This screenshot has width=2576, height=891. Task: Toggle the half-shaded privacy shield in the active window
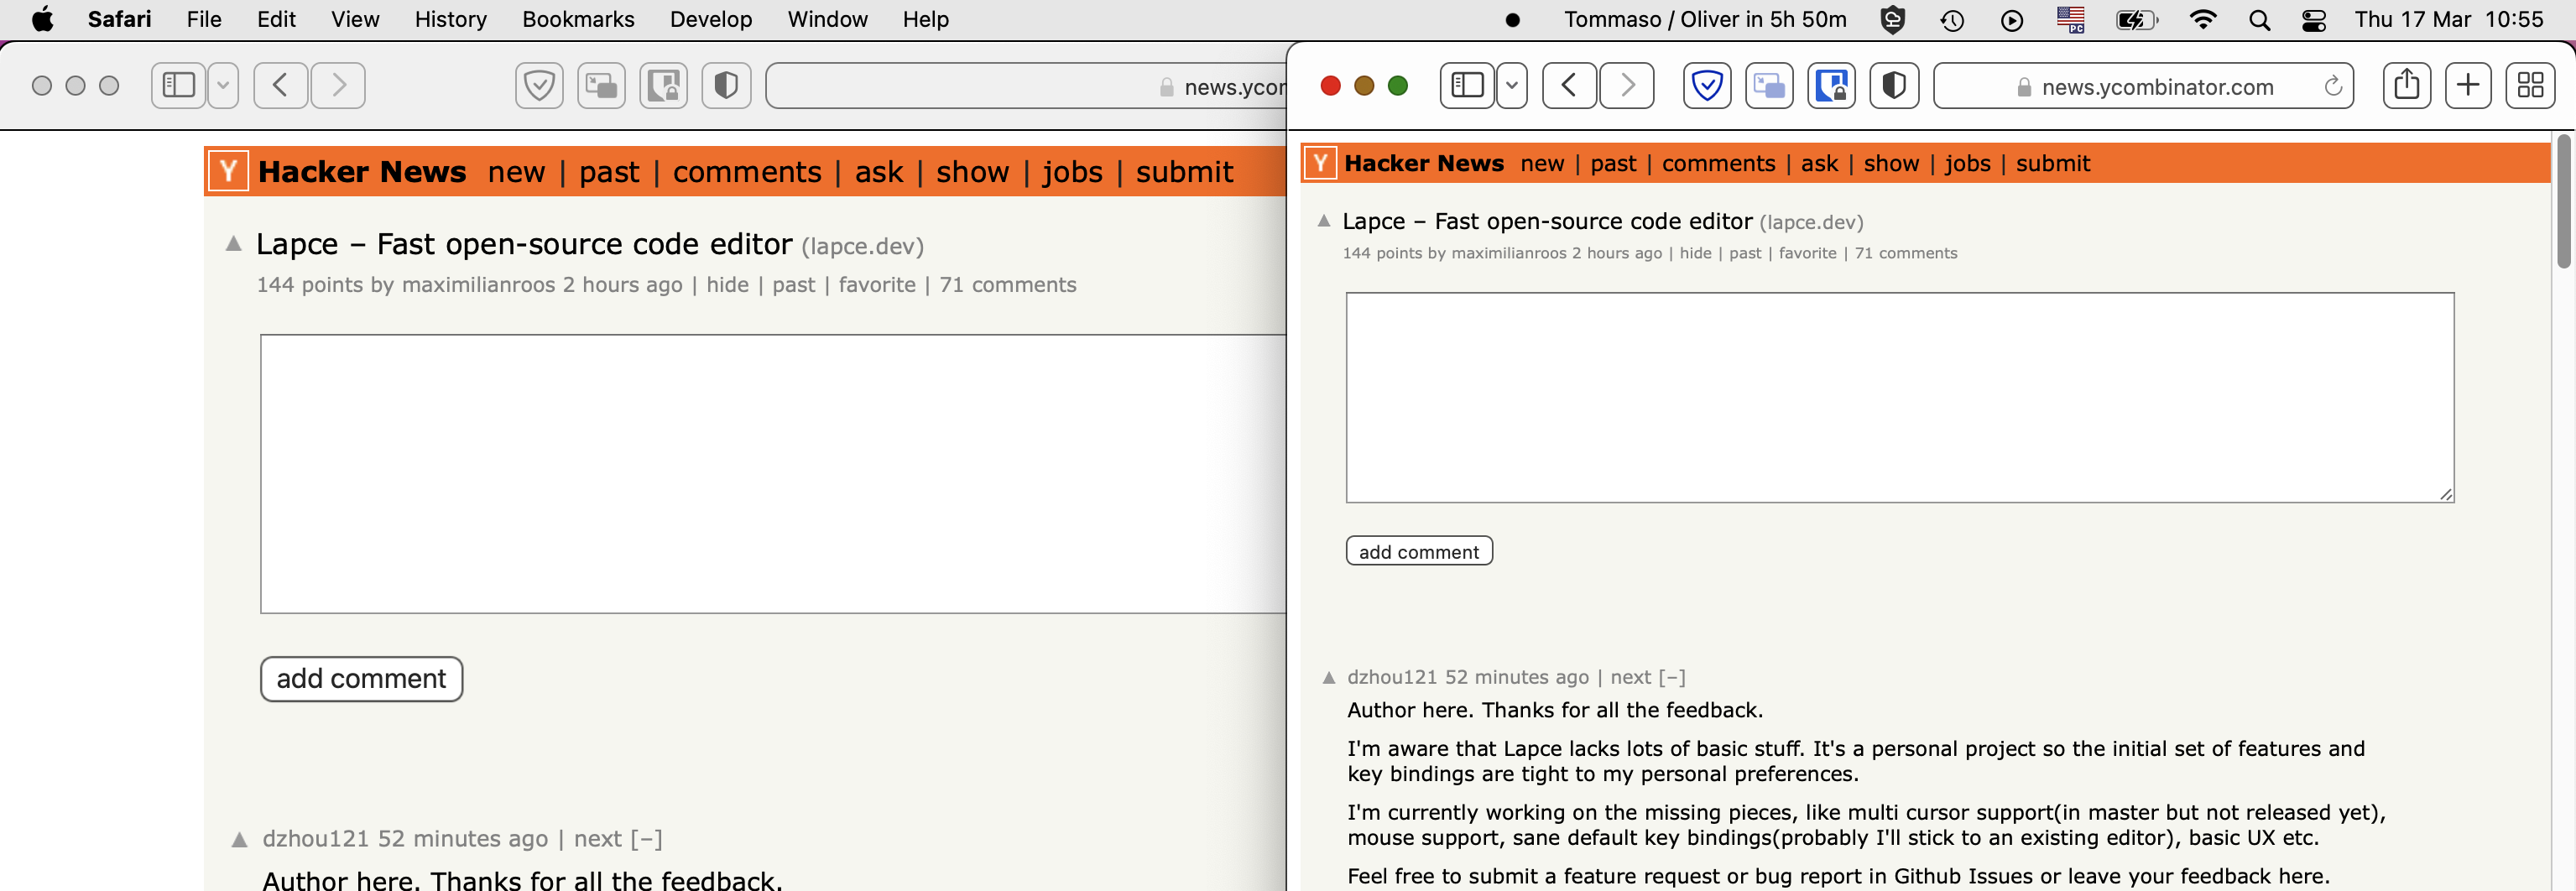tap(1893, 86)
